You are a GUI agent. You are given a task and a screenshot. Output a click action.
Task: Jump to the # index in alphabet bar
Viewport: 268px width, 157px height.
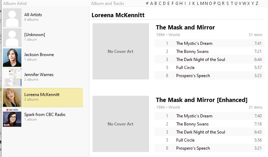(147, 4)
